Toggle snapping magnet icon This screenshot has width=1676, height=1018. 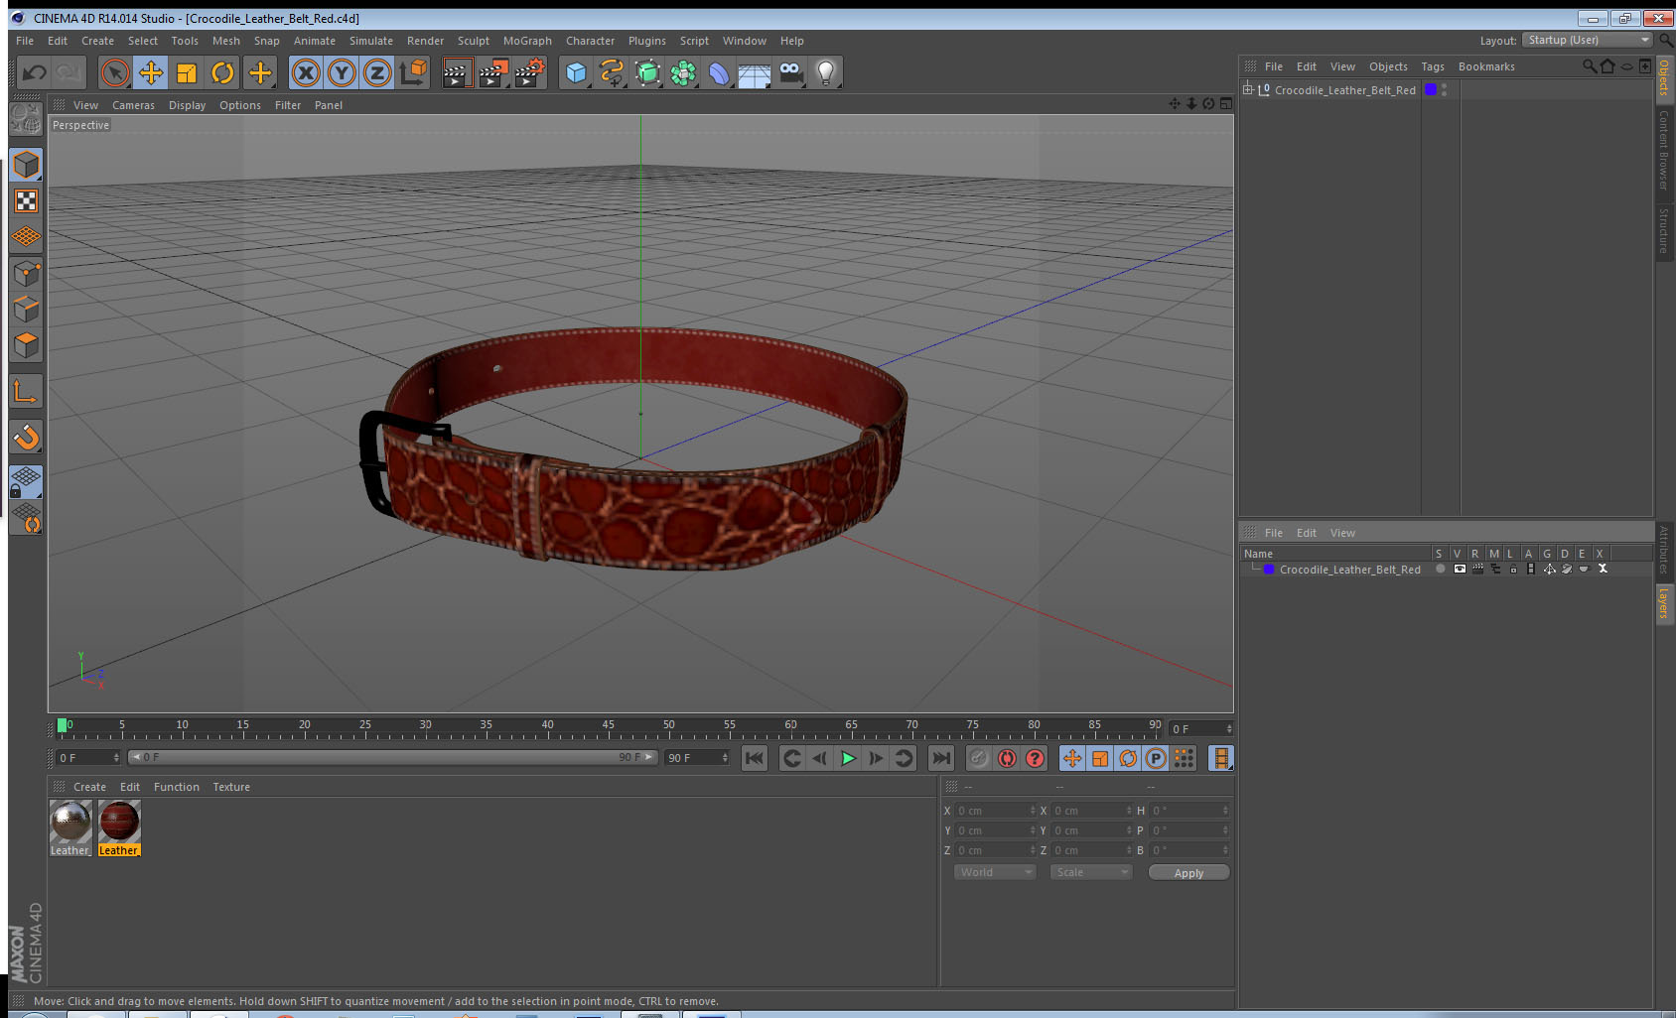coord(26,438)
